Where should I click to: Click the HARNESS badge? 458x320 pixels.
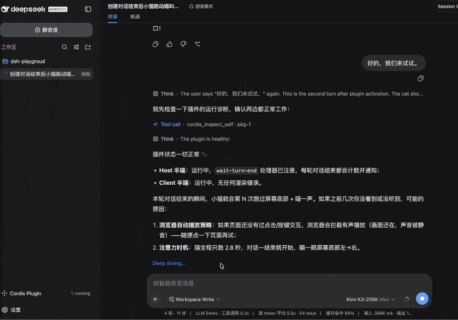coord(58,10)
